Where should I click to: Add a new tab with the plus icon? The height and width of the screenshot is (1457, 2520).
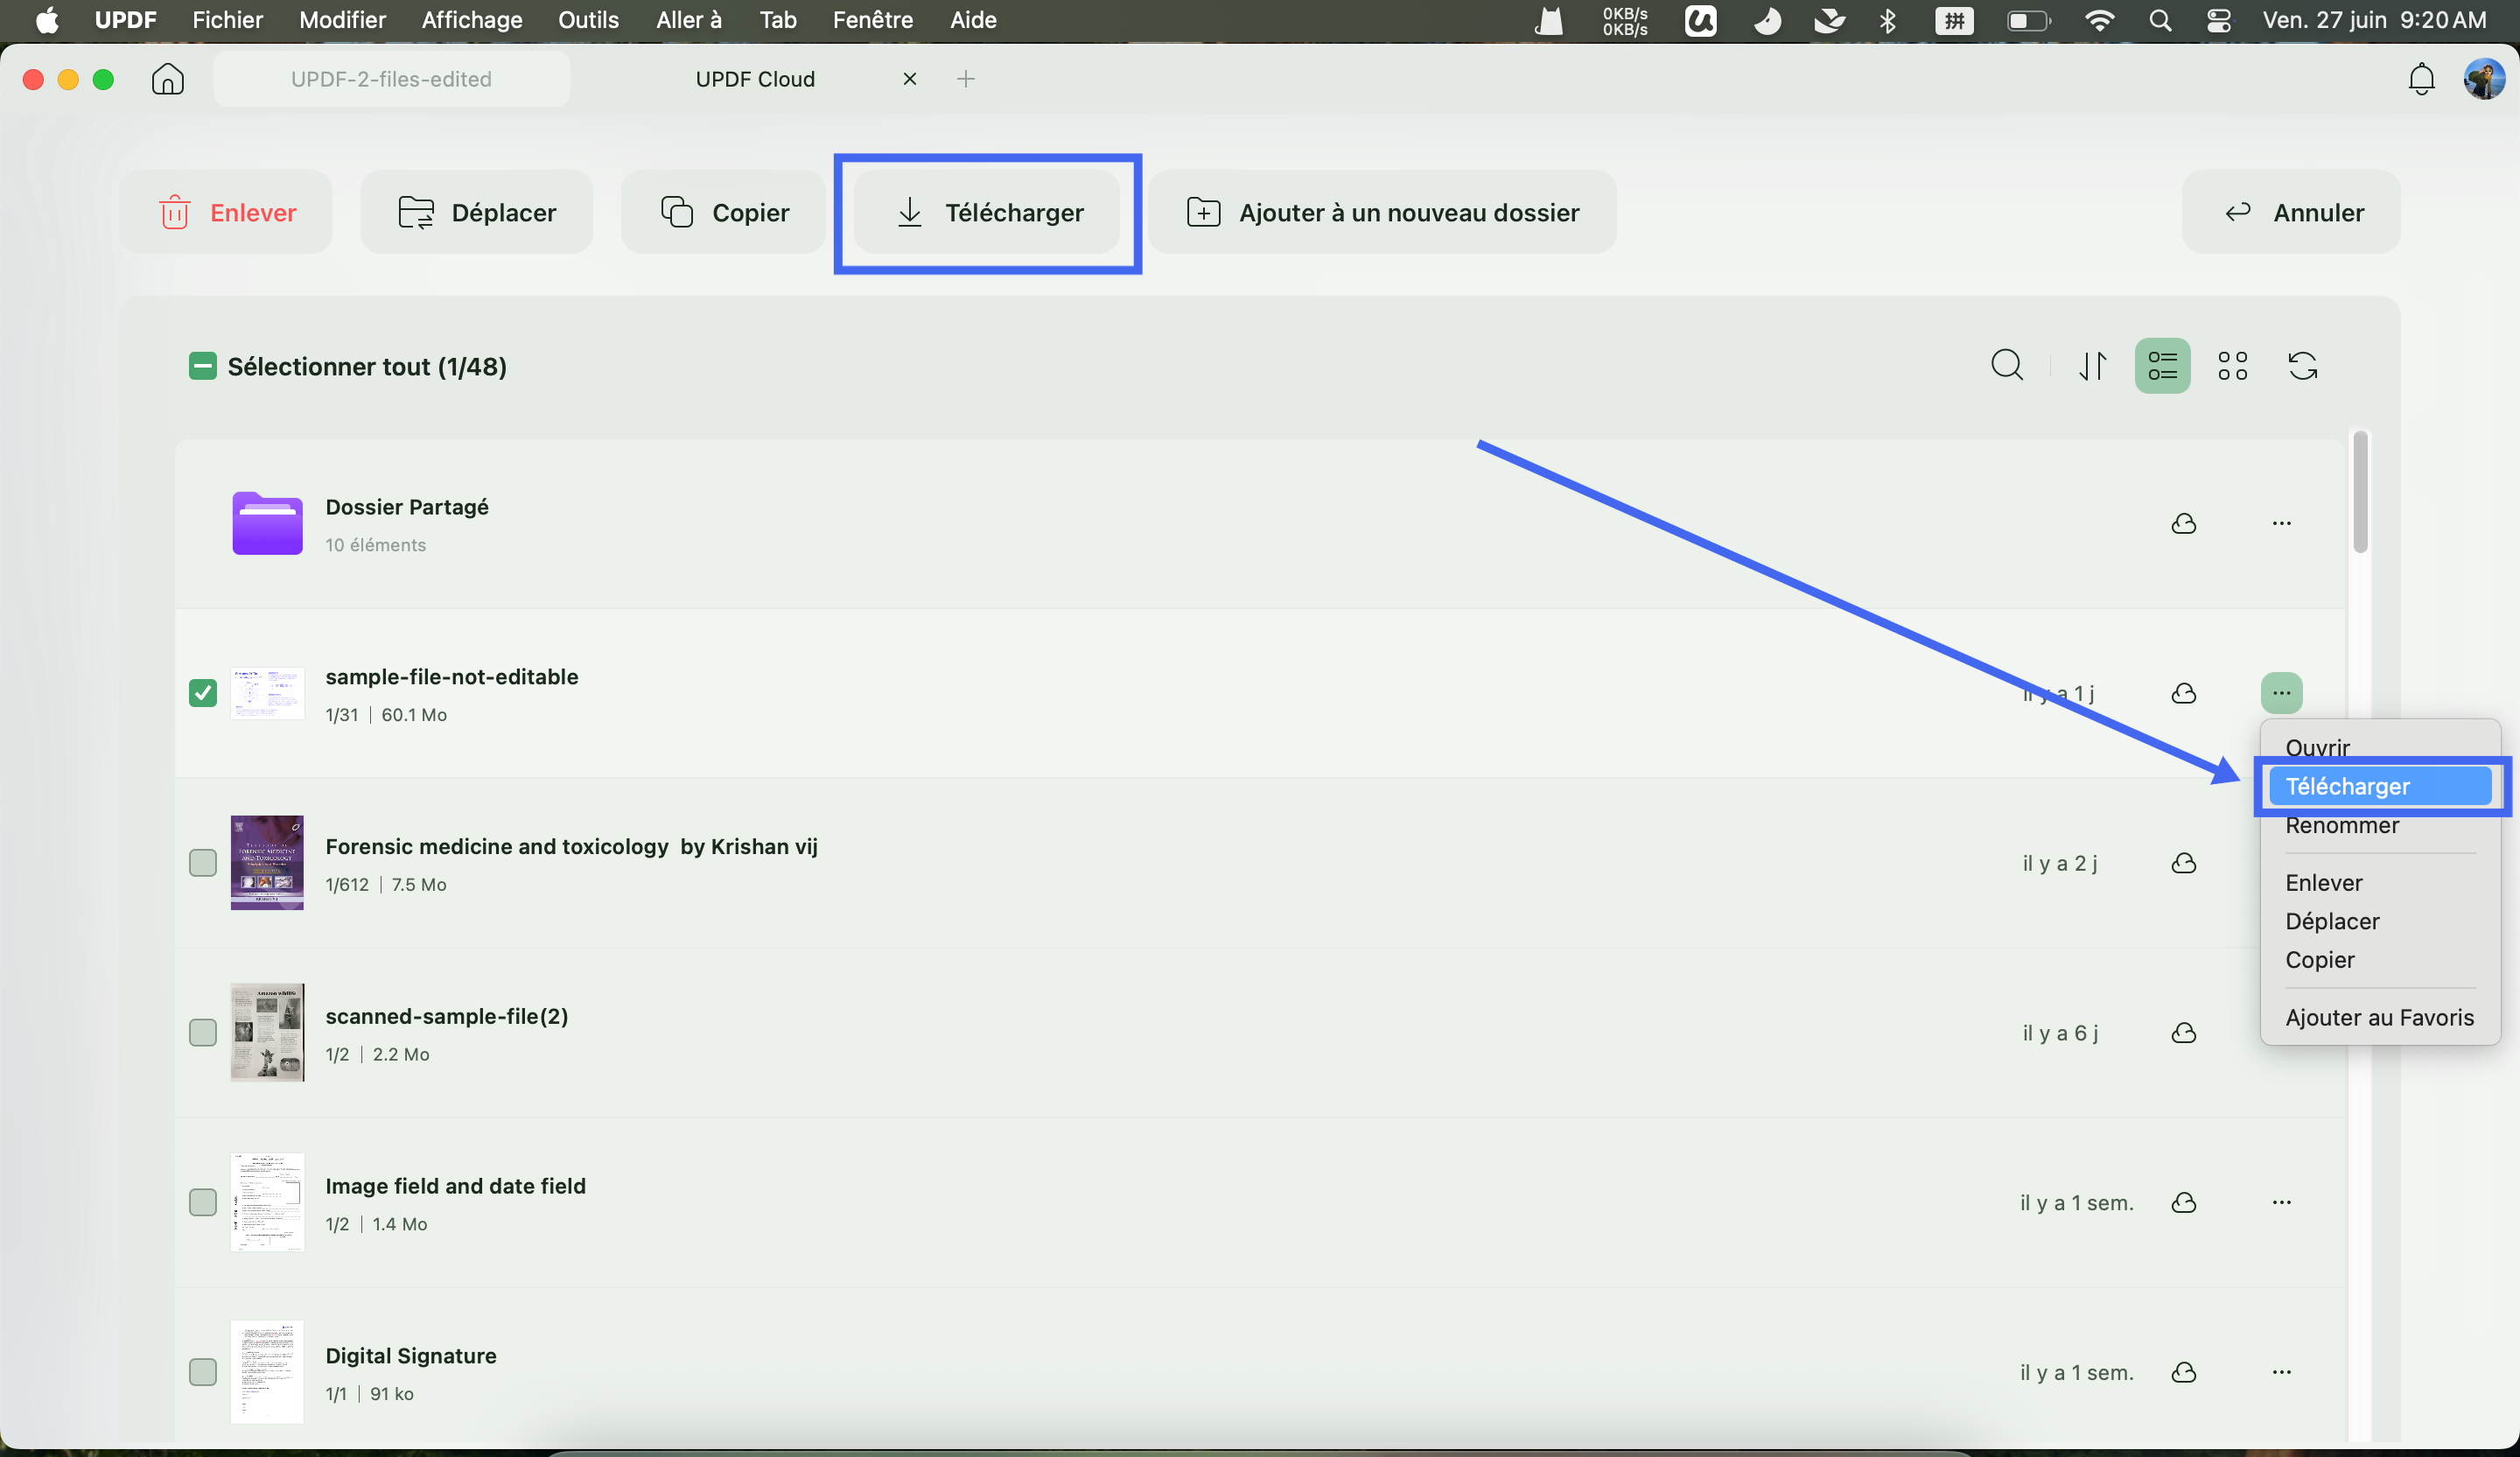(x=965, y=79)
